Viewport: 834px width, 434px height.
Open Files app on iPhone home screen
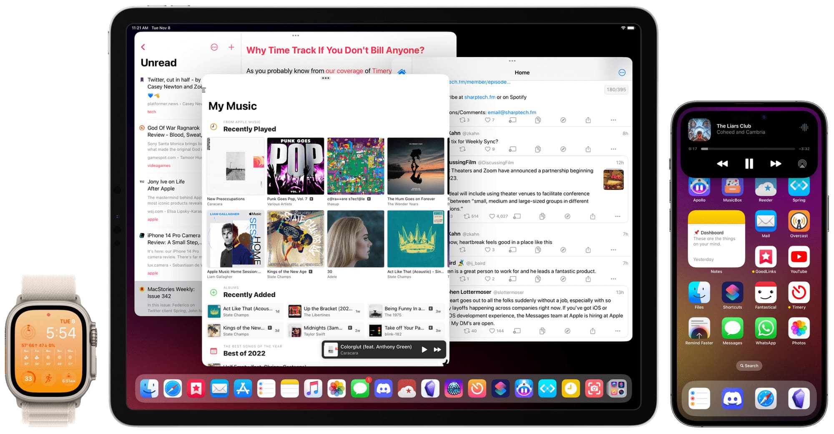click(x=699, y=293)
